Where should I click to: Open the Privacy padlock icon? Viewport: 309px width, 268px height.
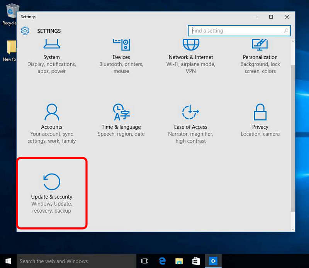tap(260, 112)
